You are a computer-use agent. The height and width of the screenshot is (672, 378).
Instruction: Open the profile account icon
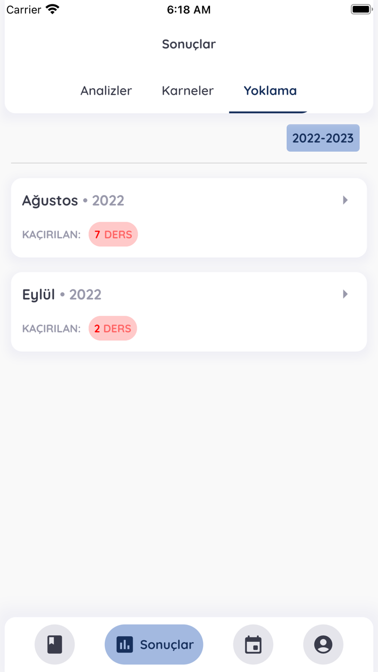coord(323,644)
